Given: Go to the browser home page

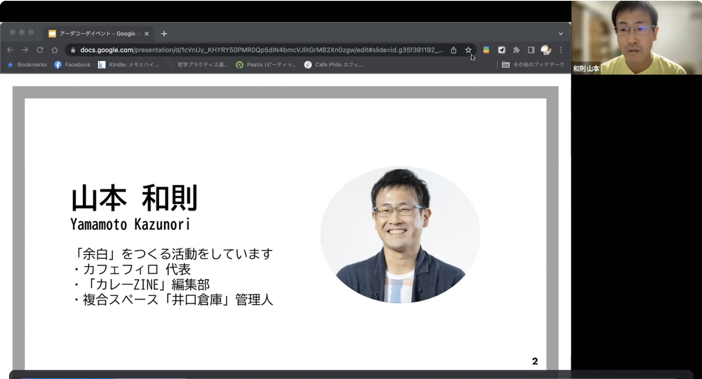Looking at the screenshot, I should 54,50.
